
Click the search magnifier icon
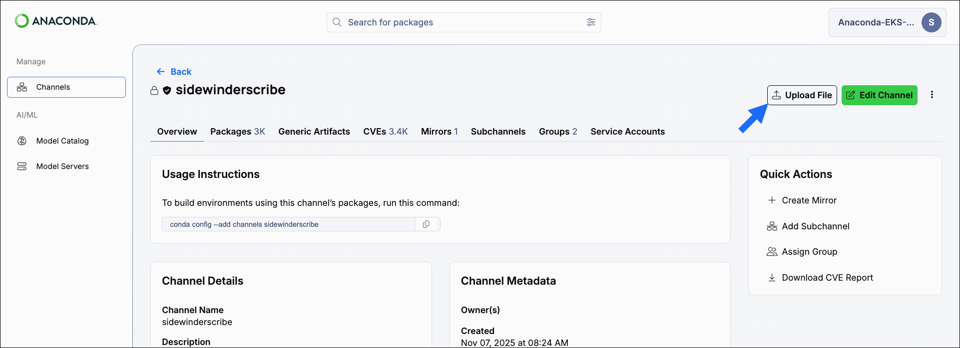click(337, 22)
